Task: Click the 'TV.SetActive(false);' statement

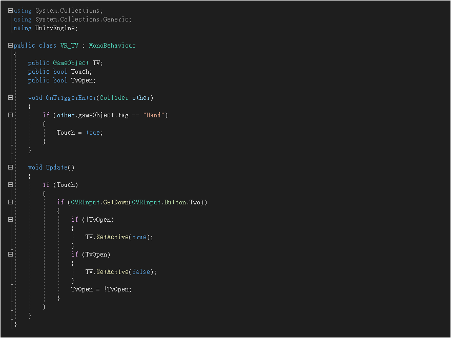Action: click(x=121, y=272)
